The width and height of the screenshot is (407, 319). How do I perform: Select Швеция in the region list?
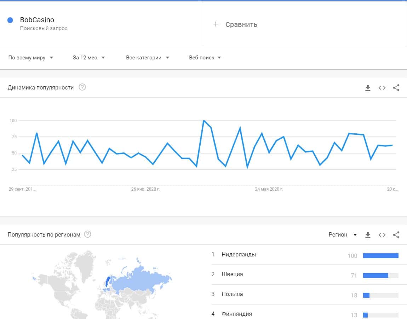click(232, 274)
